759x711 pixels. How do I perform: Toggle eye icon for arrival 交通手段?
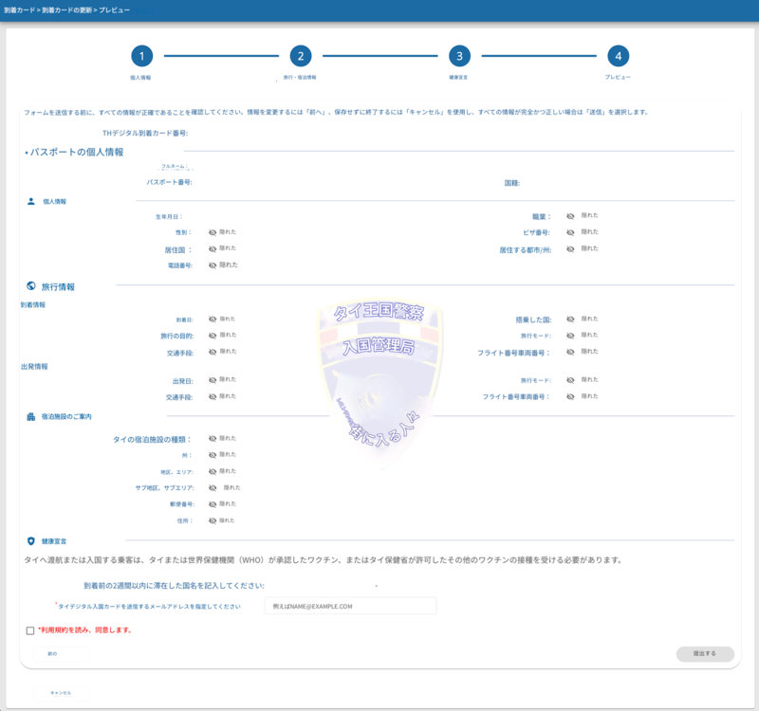tap(213, 352)
